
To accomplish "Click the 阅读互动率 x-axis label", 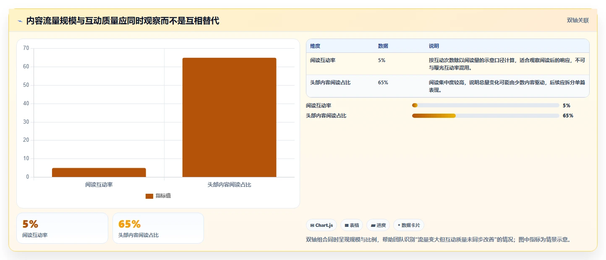I will click(x=99, y=185).
